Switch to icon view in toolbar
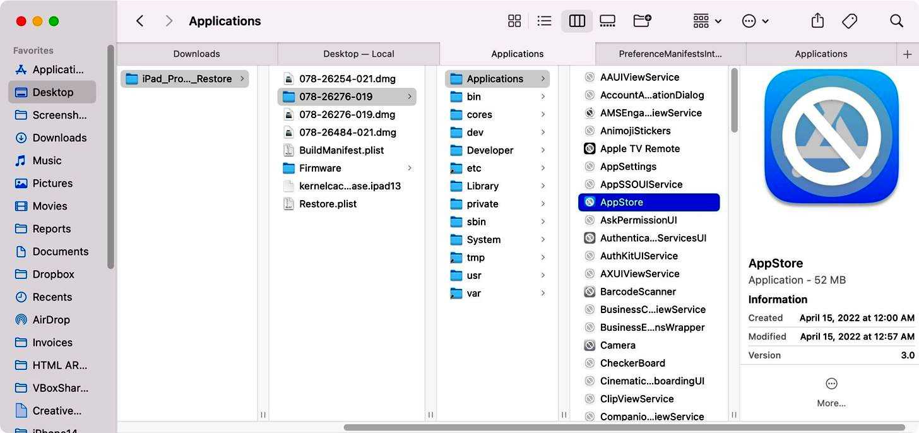Image resolution: width=919 pixels, height=433 pixels. (514, 21)
